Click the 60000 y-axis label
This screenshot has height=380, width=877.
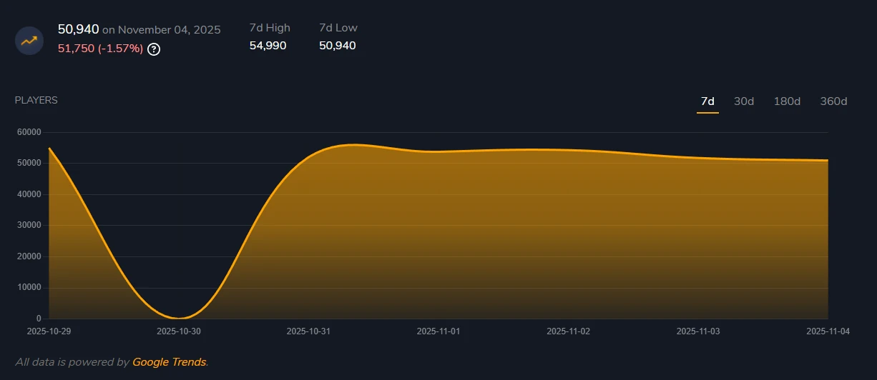coord(29,132)
